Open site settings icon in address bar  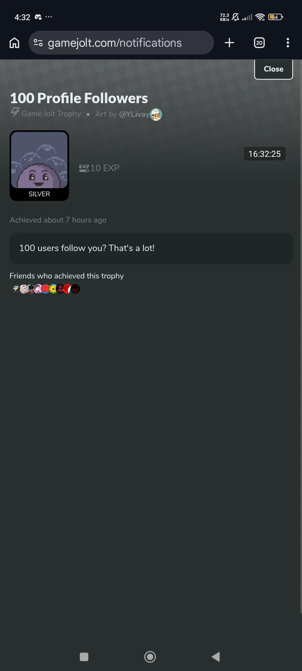coord(38,43)
